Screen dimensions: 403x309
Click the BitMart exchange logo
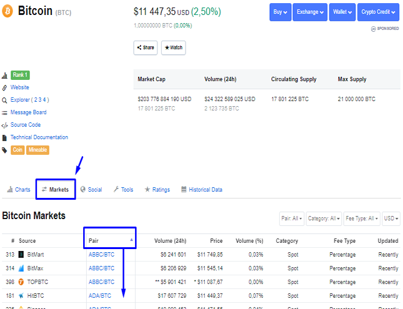point(21,255)
